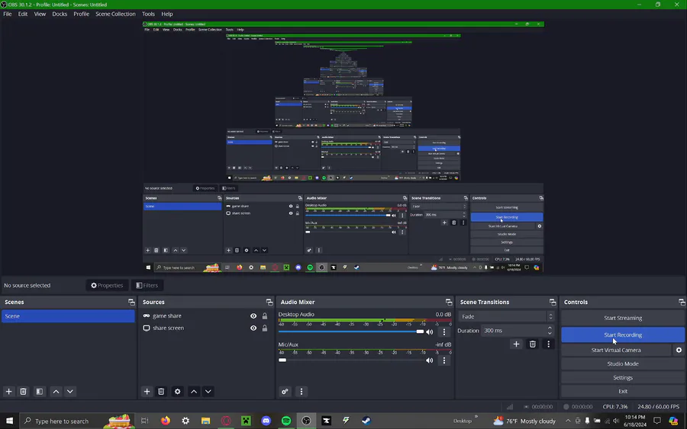
Task: Open transition properties three dots
Action: click(548, 344)
